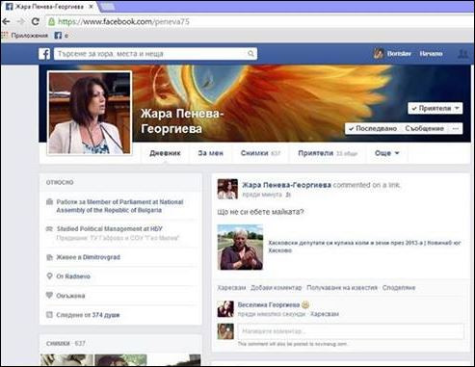Close the Facebook browser tab

(91, 7)
